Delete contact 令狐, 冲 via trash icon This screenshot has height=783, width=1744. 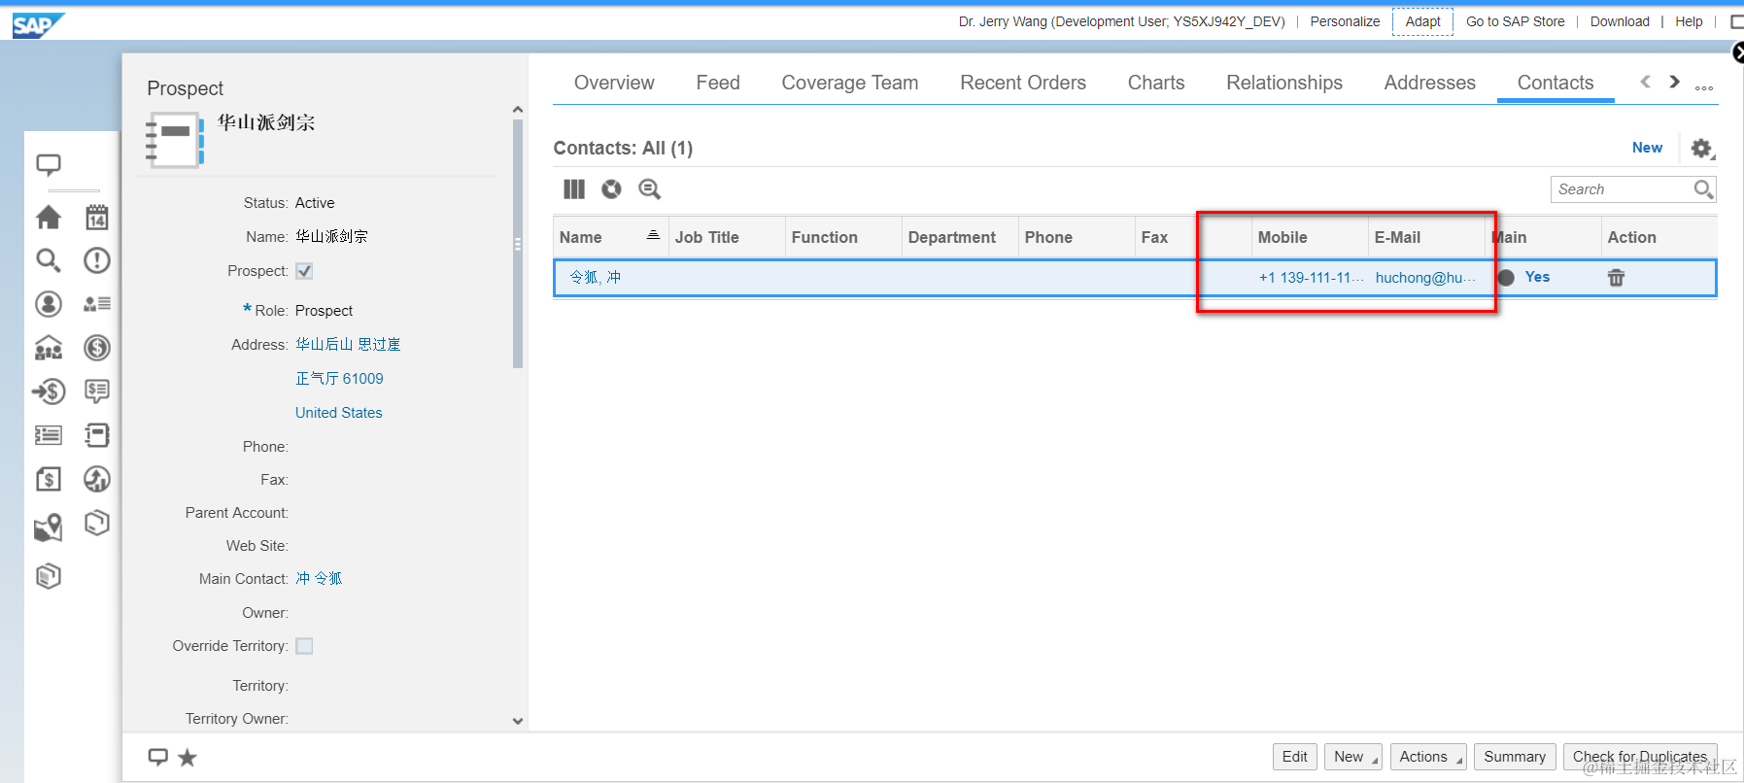pos(1616,278)
